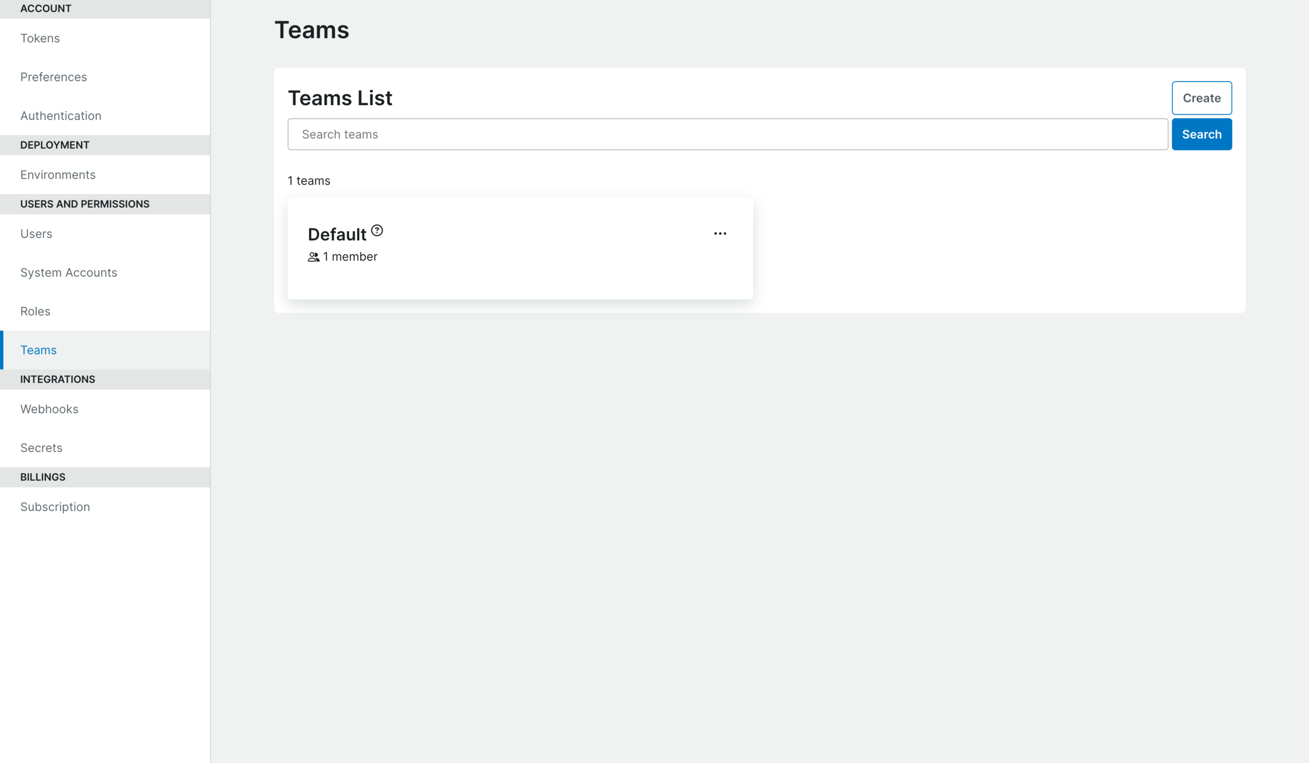Open the Default team card

tap(520, 247)
